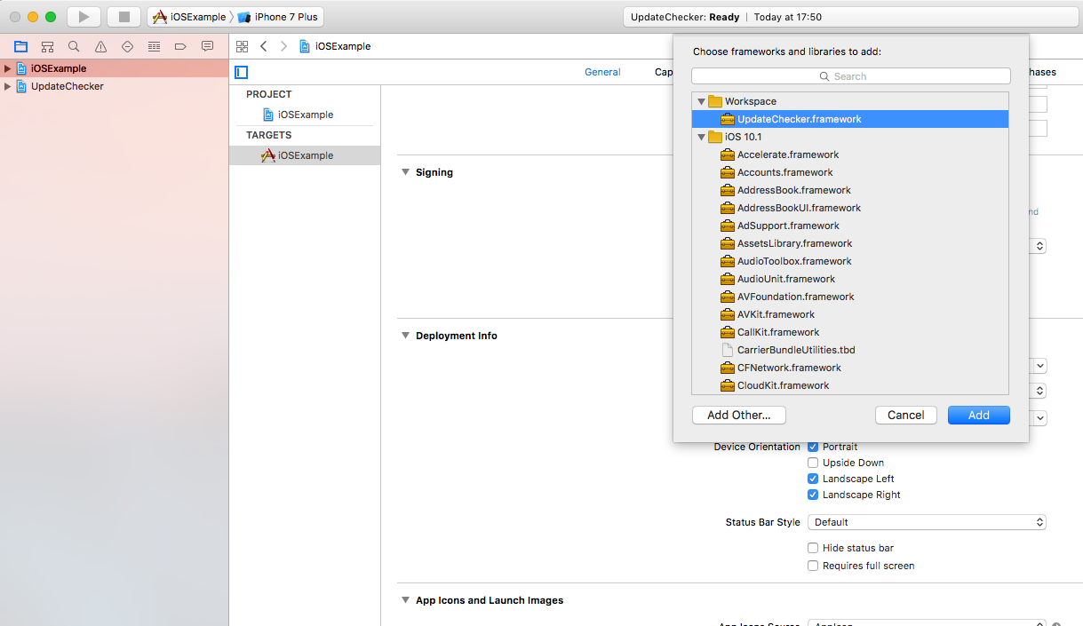
Task: Click the frameworks search field
Action: [x=850, y=75]
